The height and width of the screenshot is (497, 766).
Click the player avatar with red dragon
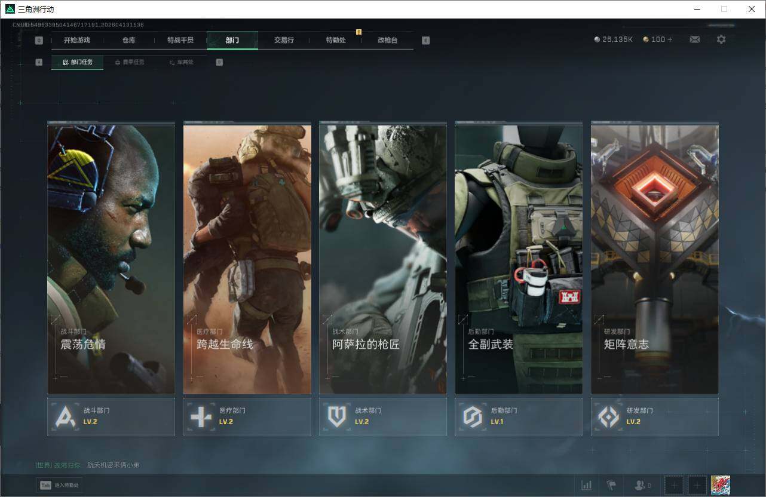[x=720, y=485]
